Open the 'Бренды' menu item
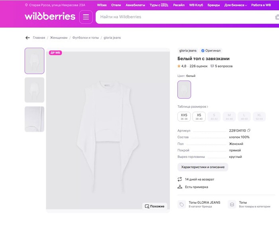The height and width of the screenshot is (230, 279). (x=214, y=5)
